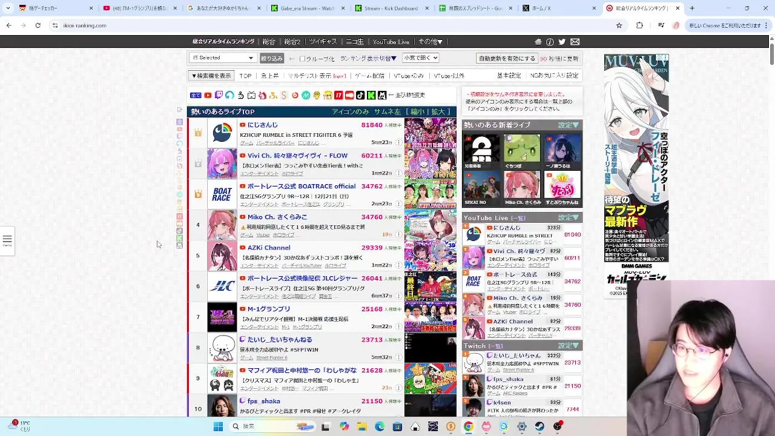Open AZKi Channel stream link
This screenshot has width=775, height=436.
pos(269,247)
